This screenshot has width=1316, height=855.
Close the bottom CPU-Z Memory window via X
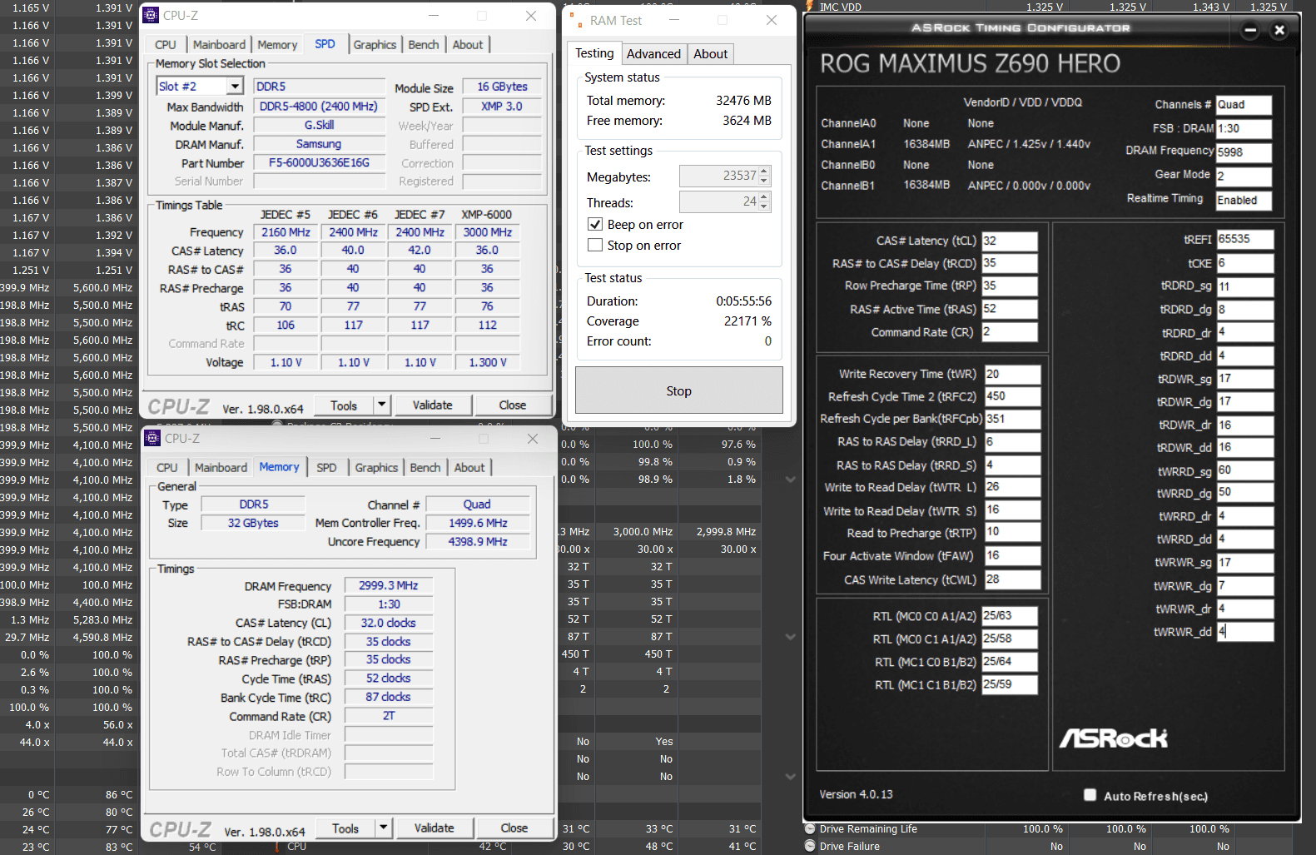[533, 439]
